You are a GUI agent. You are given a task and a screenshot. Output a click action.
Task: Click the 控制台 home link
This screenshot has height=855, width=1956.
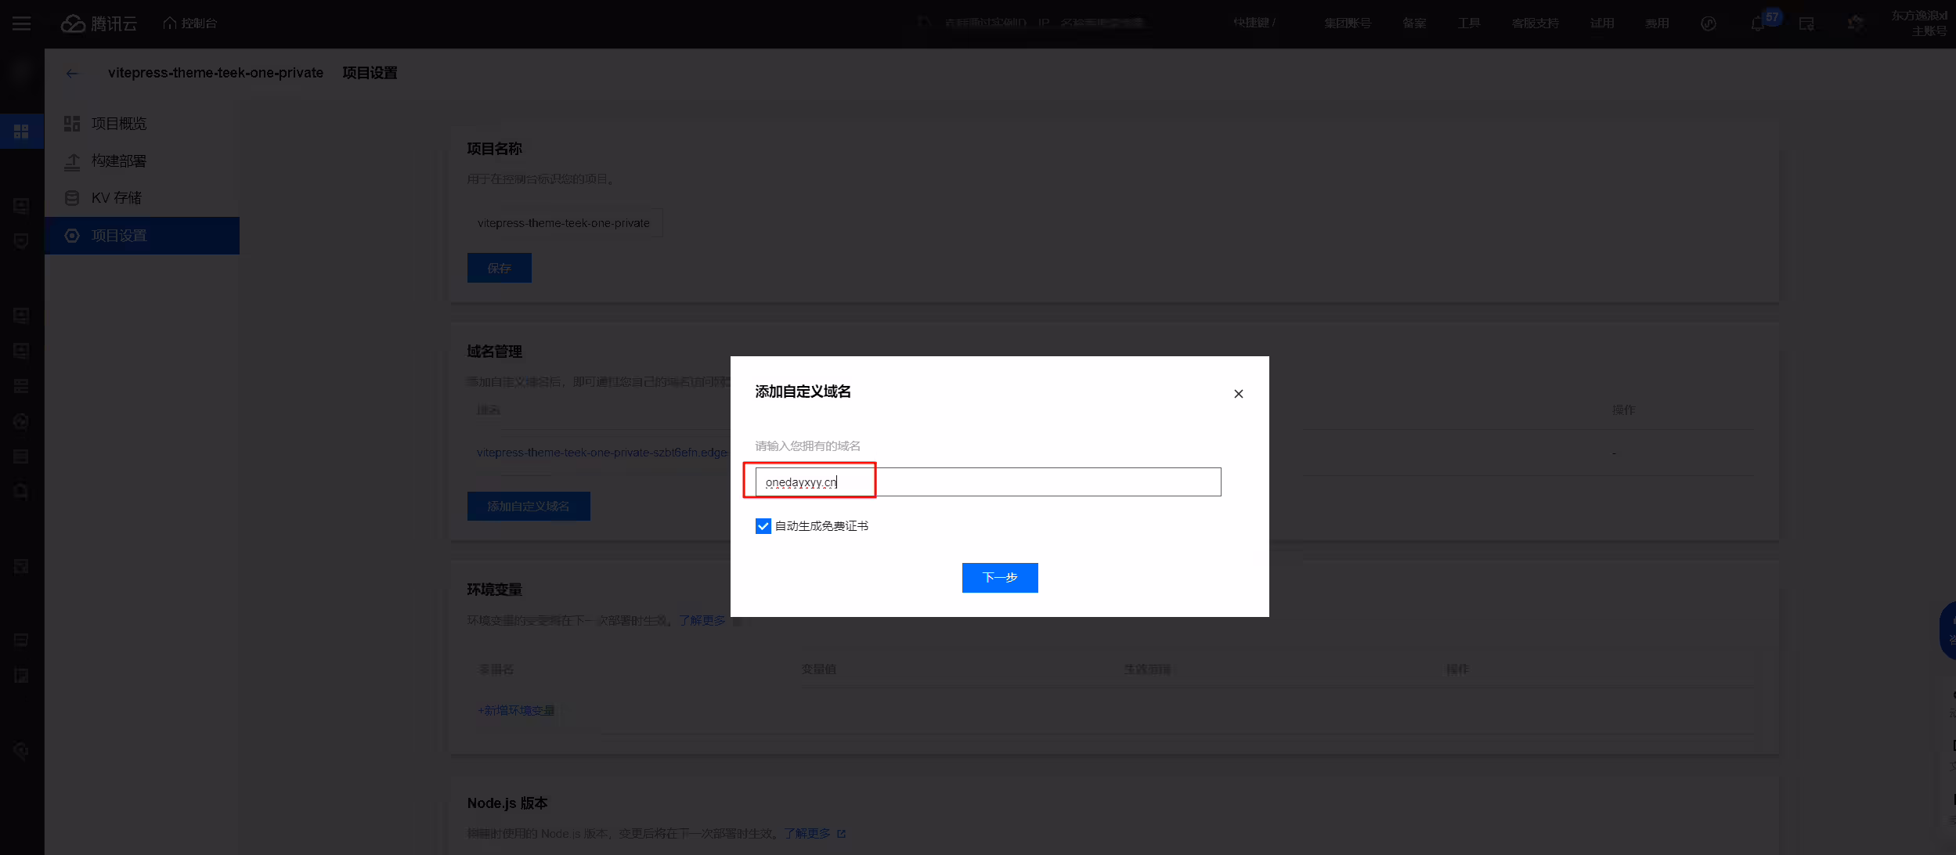click(189, 23)
